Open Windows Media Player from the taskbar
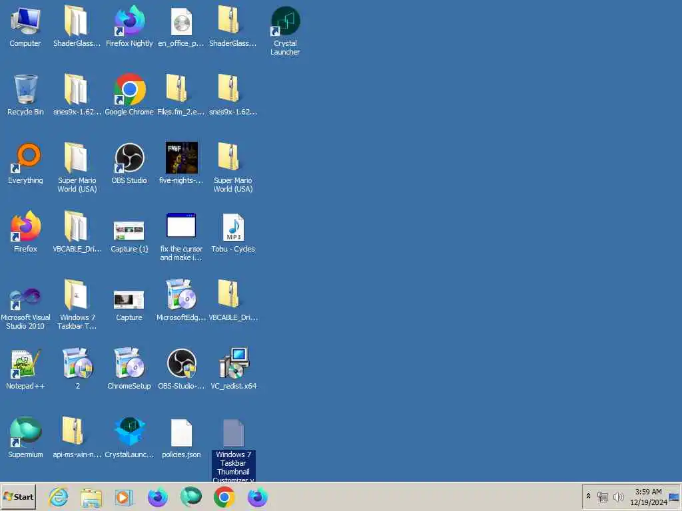The width and height of the screenshot is (682, 511). pos(123,497)
